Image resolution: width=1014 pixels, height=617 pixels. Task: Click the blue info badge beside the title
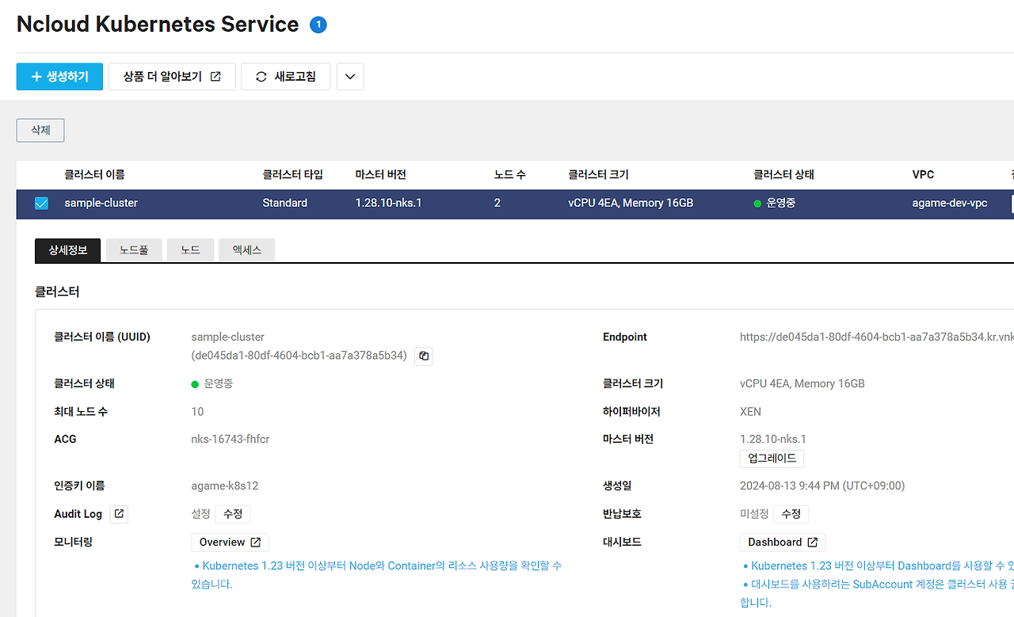[x=318, y=25]
